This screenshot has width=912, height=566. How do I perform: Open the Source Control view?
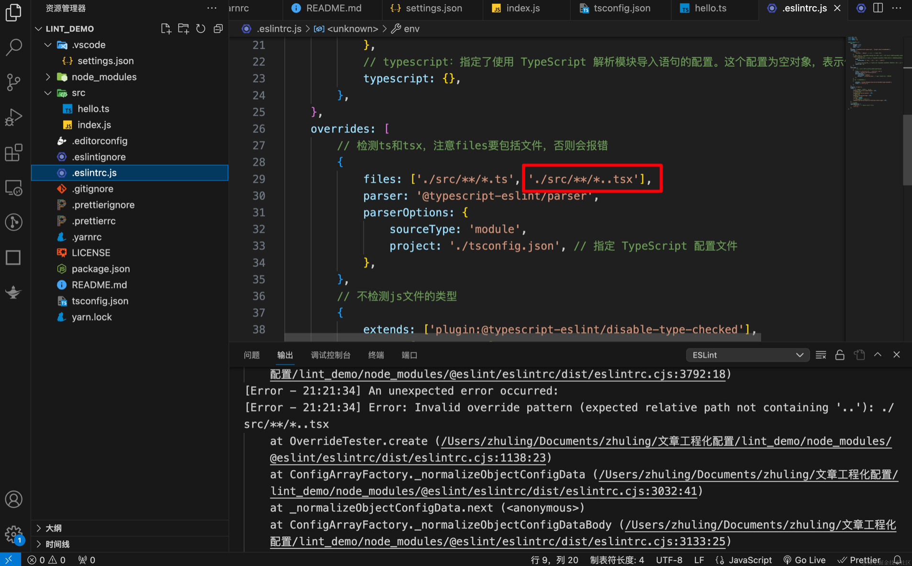13,82
